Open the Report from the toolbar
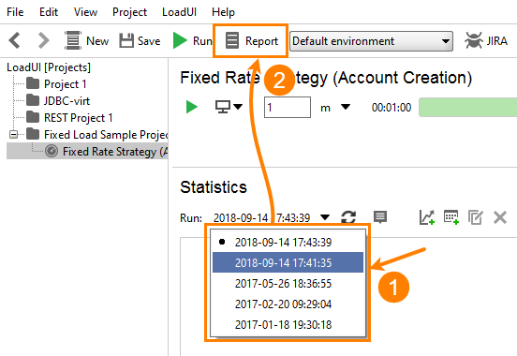The width and height of the screenshot is (517, 356). point(251,41)
